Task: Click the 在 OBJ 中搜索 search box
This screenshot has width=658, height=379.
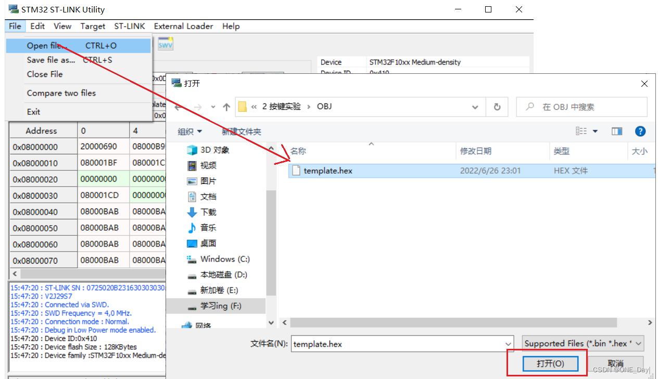Action: (x=581, y=107)
